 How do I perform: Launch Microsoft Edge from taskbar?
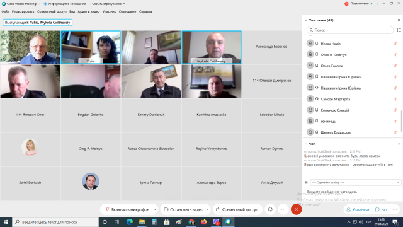pyautogui.click(x=130, y=222)
